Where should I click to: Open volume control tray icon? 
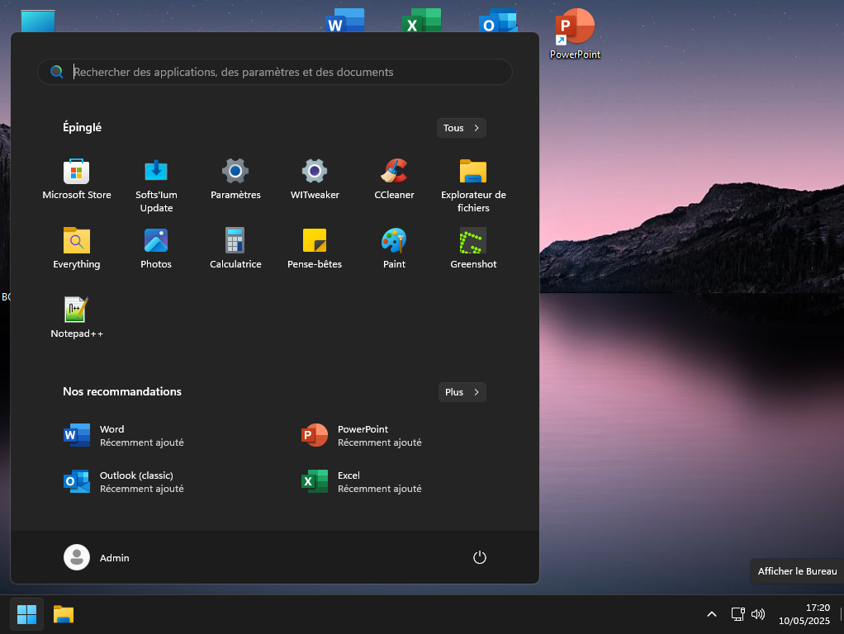click(x=757, y=614)
